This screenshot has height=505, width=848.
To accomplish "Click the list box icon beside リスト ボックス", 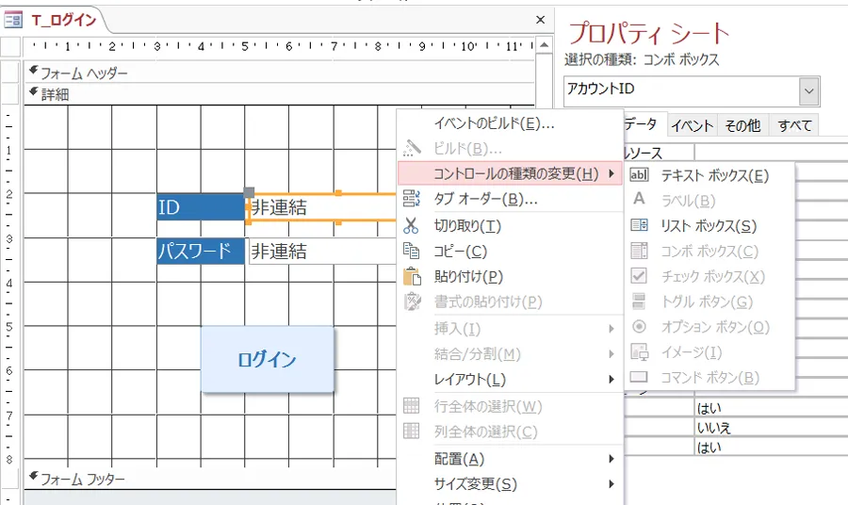I will coord(639,225).
